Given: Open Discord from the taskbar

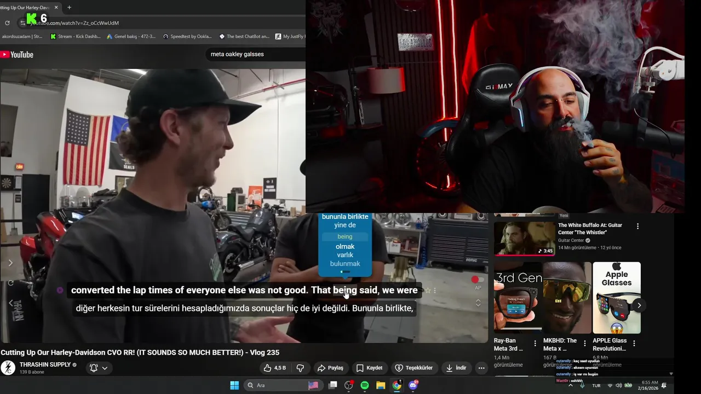Looking at the screenshot, I should pos(413,385).
